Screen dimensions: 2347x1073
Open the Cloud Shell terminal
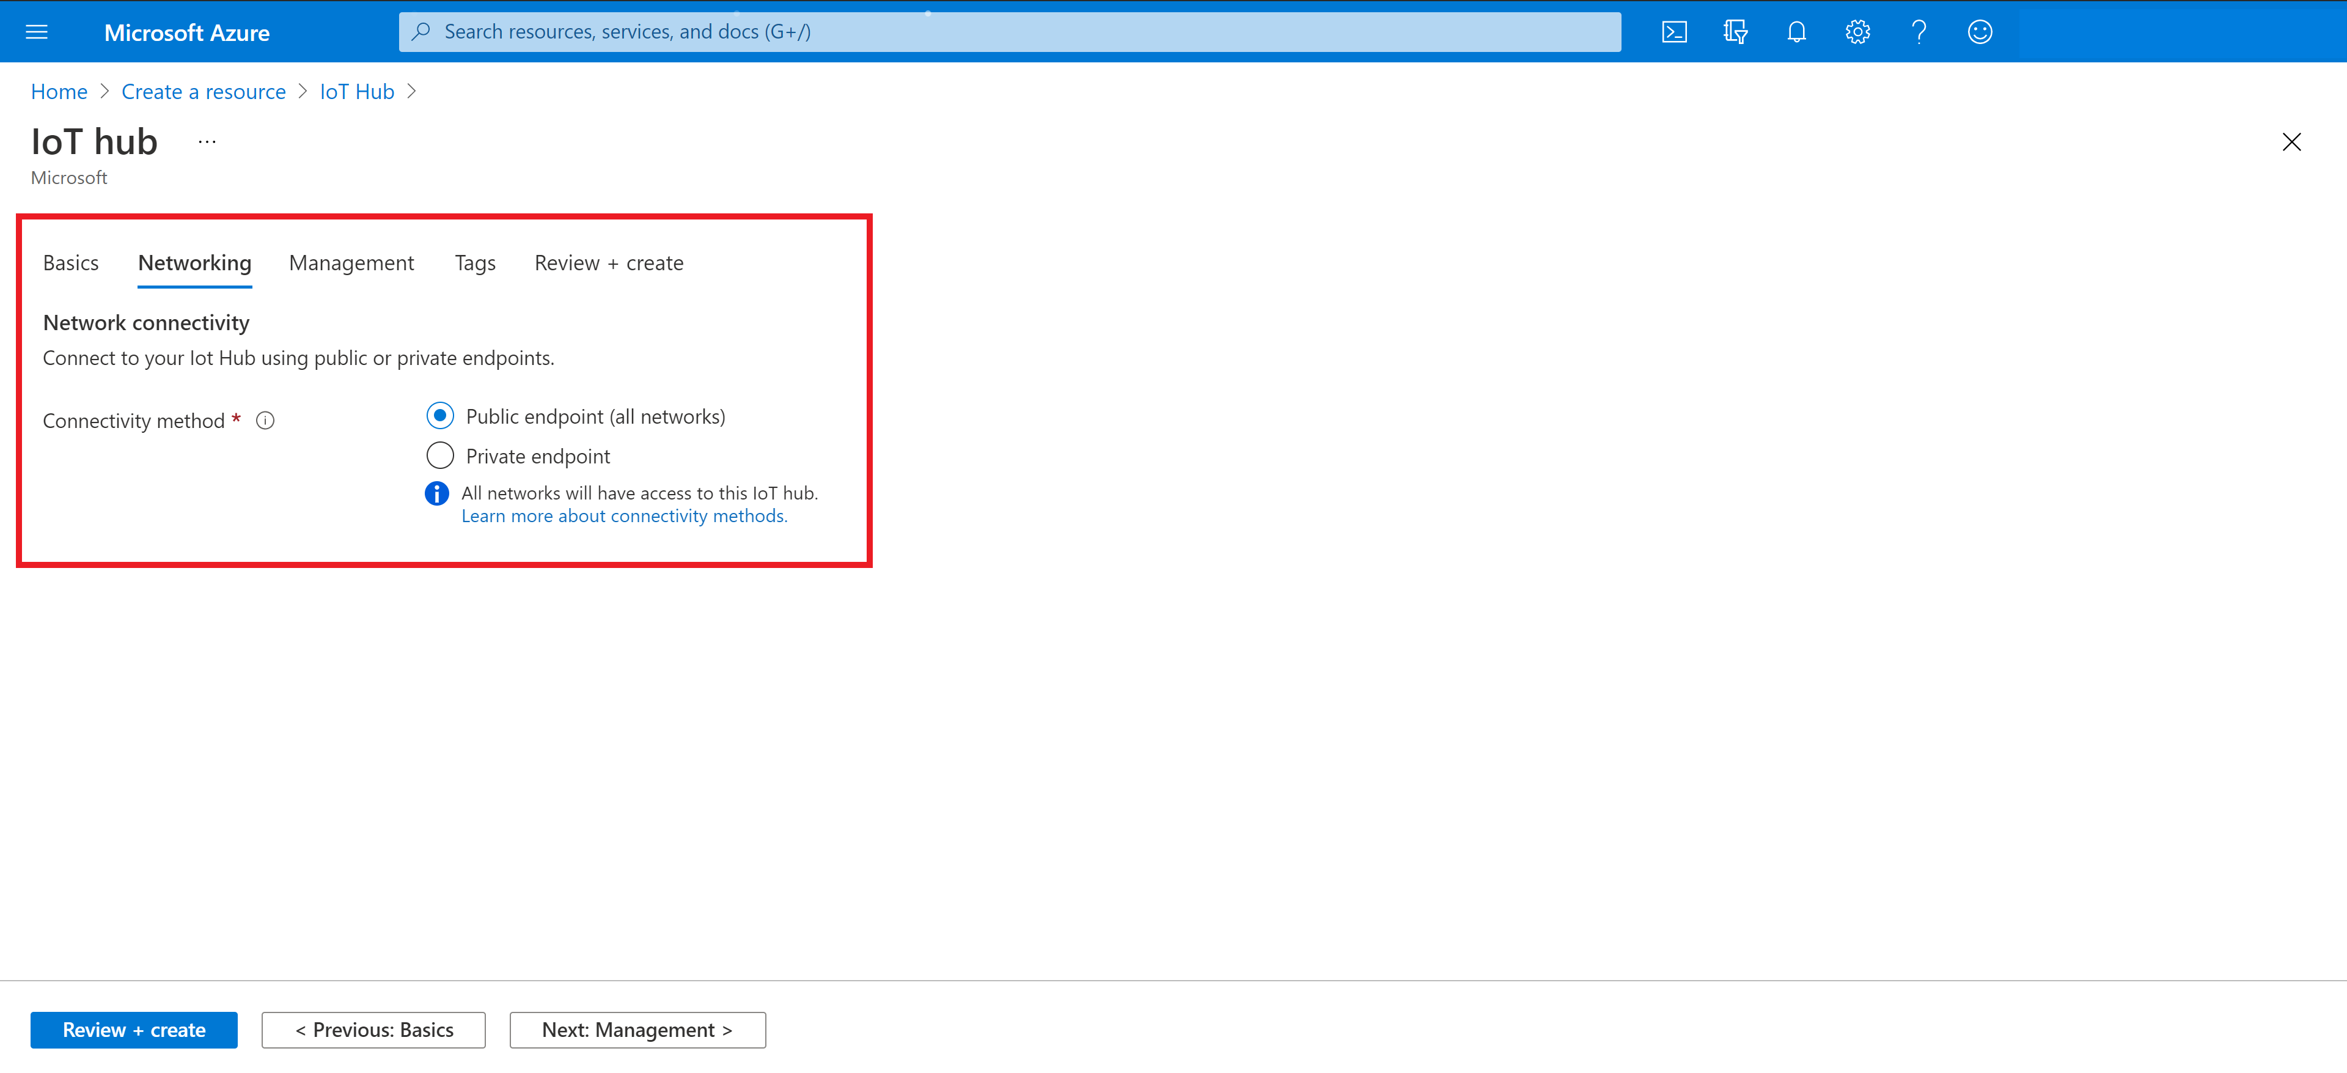pos(1675,31)
